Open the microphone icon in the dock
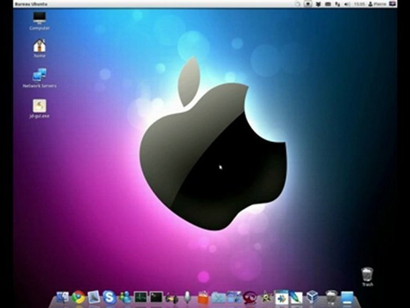This screenshot has height=308, width=410. point(187,298)
